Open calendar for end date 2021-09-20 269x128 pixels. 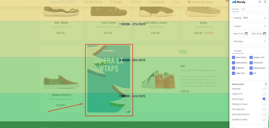264,34
